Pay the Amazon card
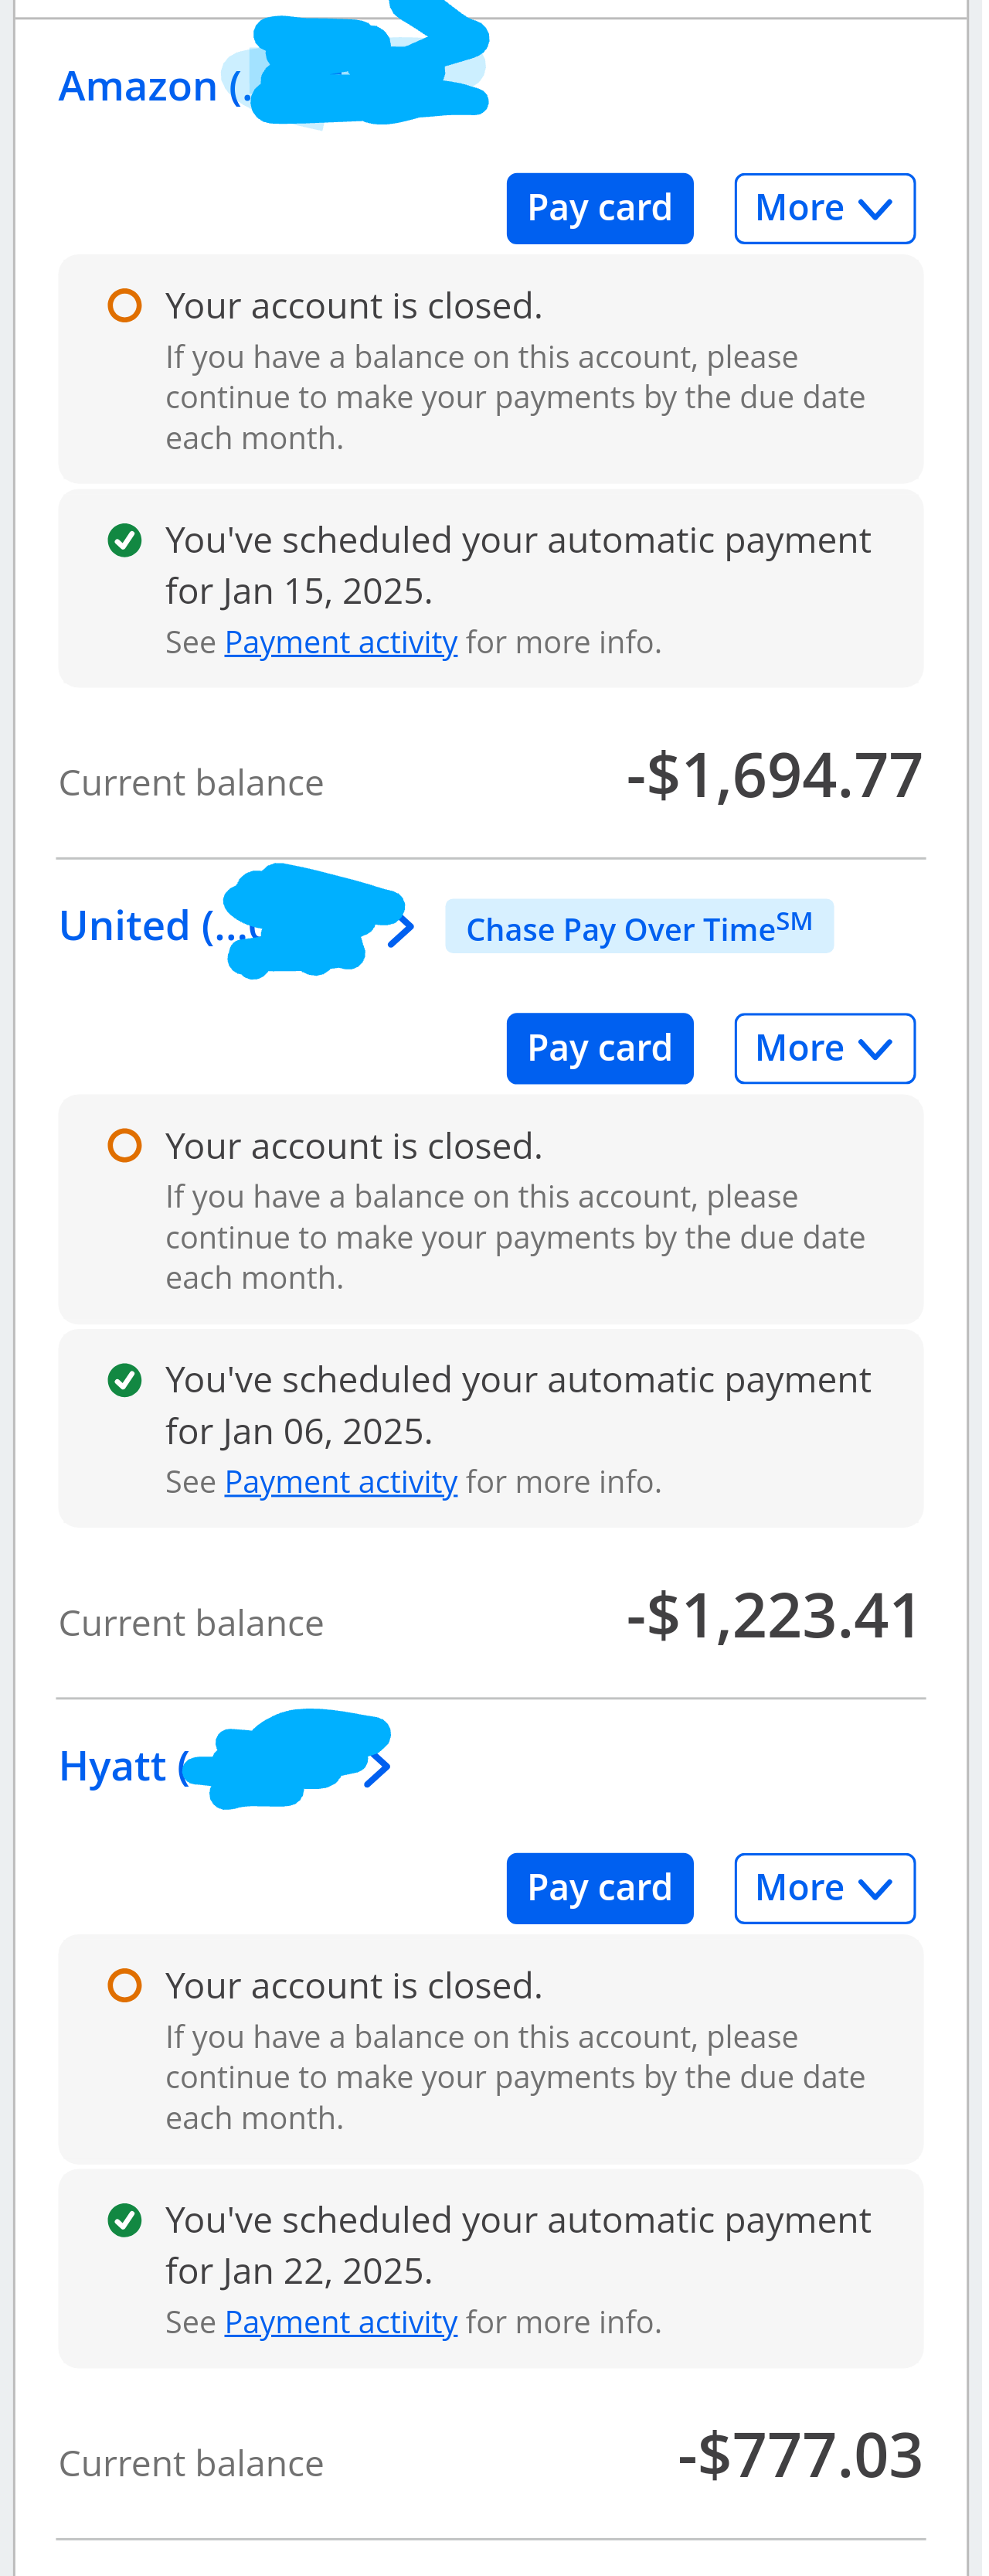989x2576 pixels. click(603, 210)
